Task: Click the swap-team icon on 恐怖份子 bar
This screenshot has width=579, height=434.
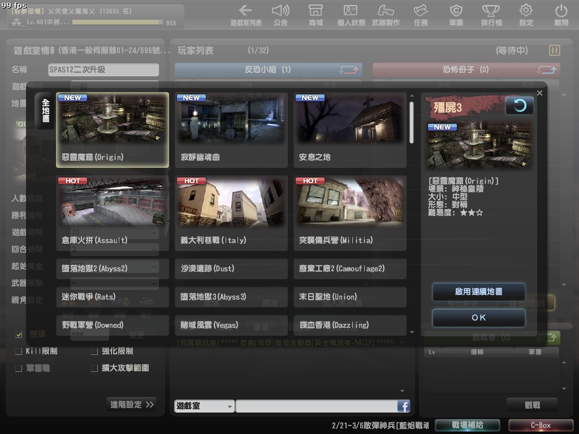Action: point(547,70)
